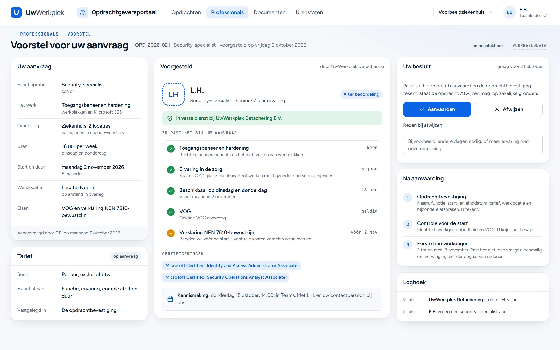Click the Locatie Noord value
Screen dimensions: 560x350
[x=78, y=187]
